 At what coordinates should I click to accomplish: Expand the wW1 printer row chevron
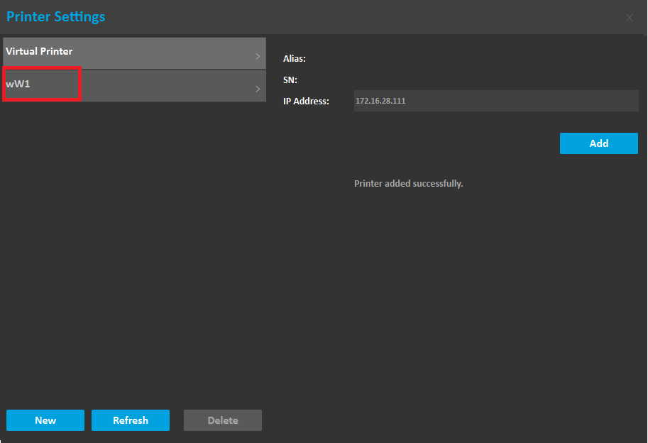click(x=258, y=89)
